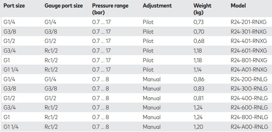Select model R24-801-RNXG
Screen dimensions: 272x132
[x=249, y=60]
